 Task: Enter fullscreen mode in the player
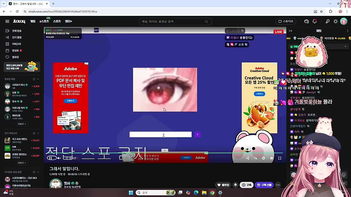click(x=280, y=158)
